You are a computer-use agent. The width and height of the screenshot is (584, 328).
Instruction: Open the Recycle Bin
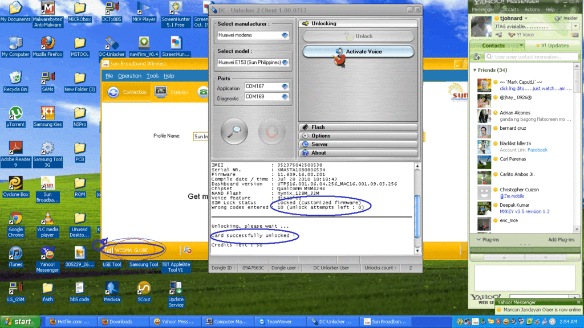(15, 82)
